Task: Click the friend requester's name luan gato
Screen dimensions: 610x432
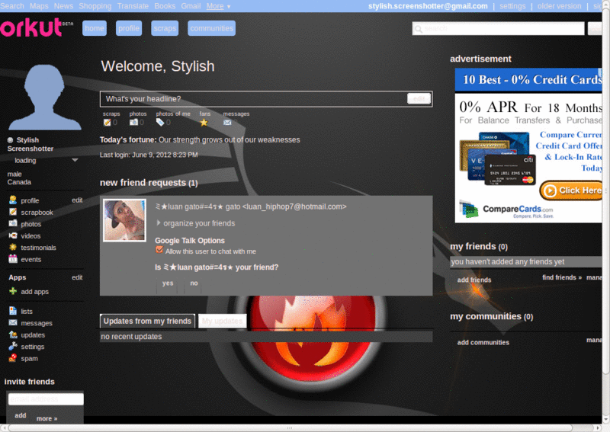Action: click(251, 206)
